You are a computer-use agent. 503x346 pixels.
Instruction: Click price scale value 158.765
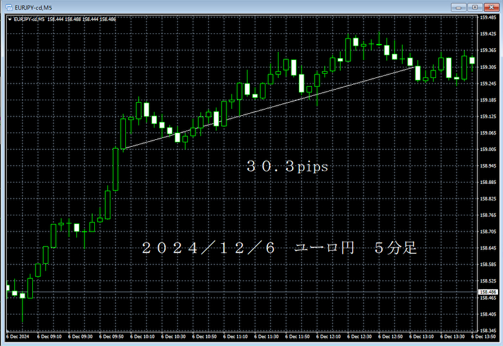(488, 215)
